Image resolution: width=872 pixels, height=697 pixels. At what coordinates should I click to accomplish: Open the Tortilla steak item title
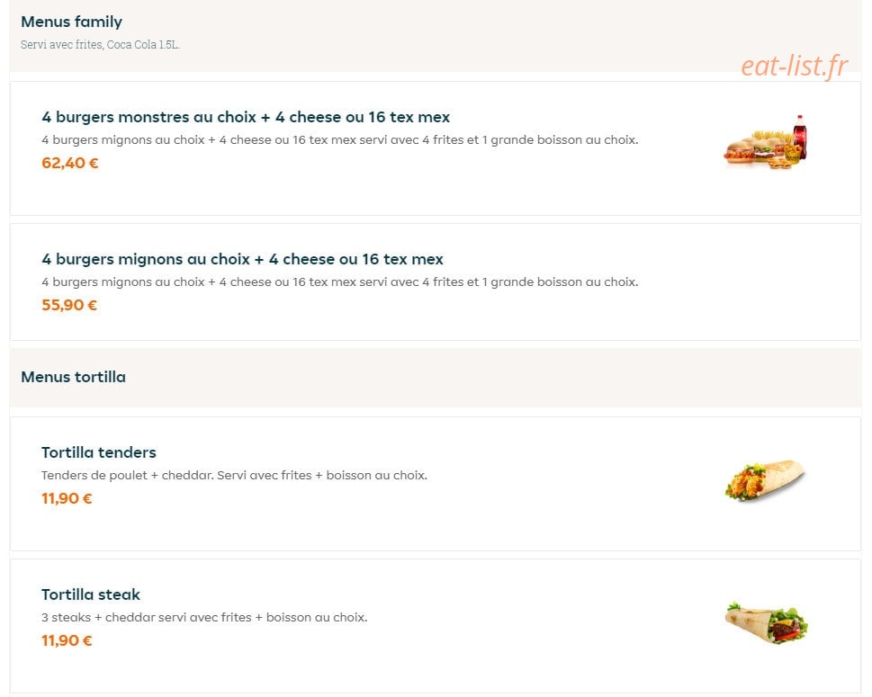point(91,594)
